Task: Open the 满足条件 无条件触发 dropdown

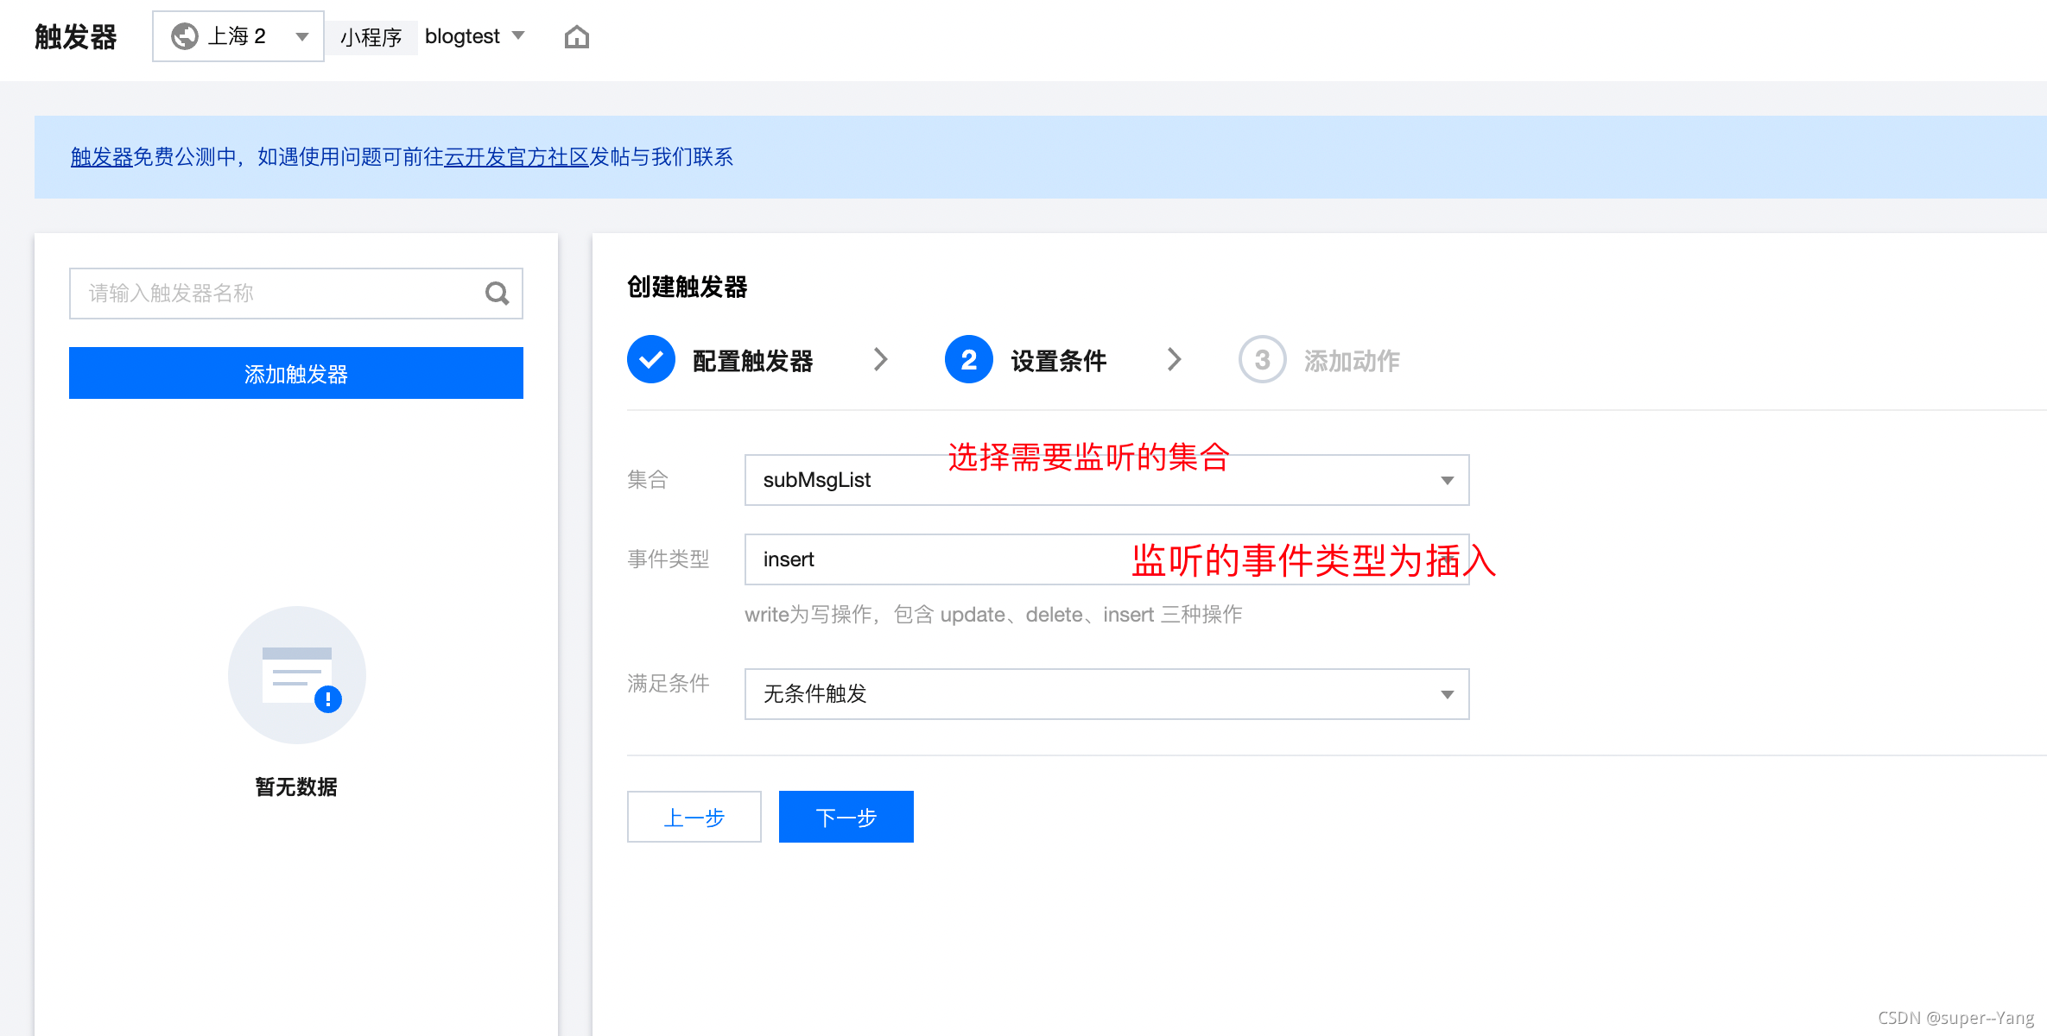Action: (x=1106, y=694)
